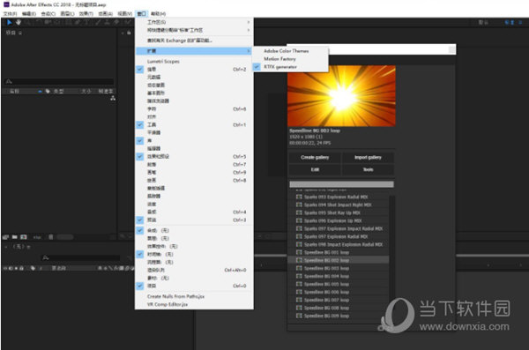Image resolution: width=529 pixels, height=350 pixels.
Task: Click the Create gallery button
Action: pos(315,158)
